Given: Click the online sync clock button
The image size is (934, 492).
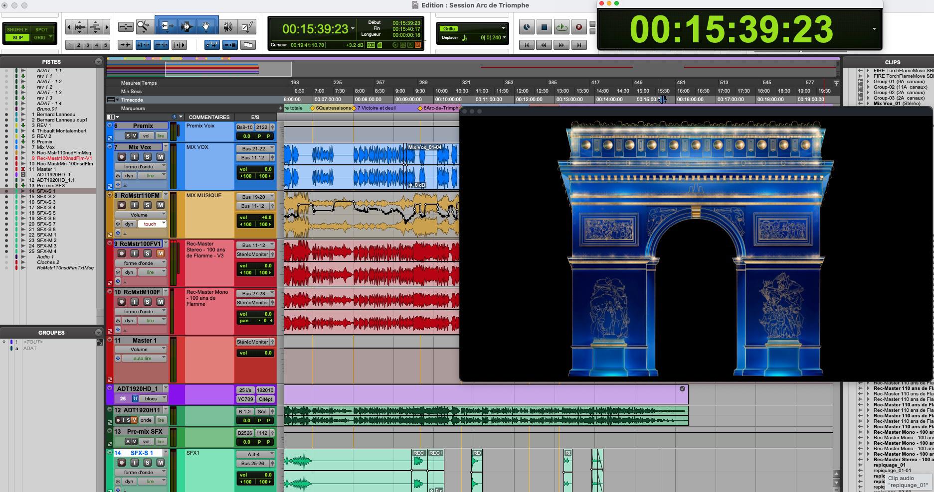Looking at the screenshot, I should pyautogui.click(x=527, y=27).
